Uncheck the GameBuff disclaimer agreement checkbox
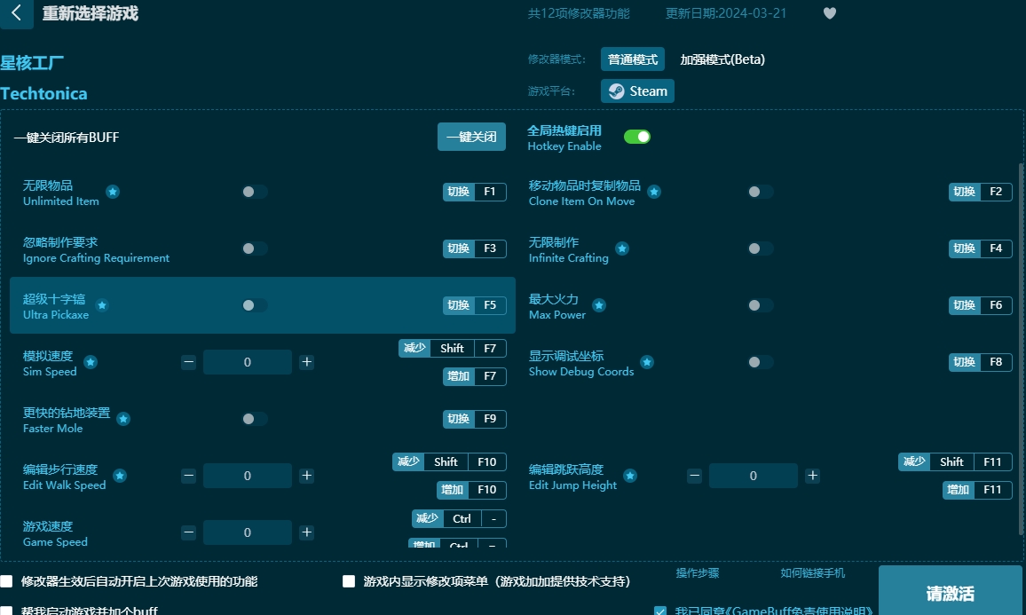1026x615 pixels. [660, 611]
